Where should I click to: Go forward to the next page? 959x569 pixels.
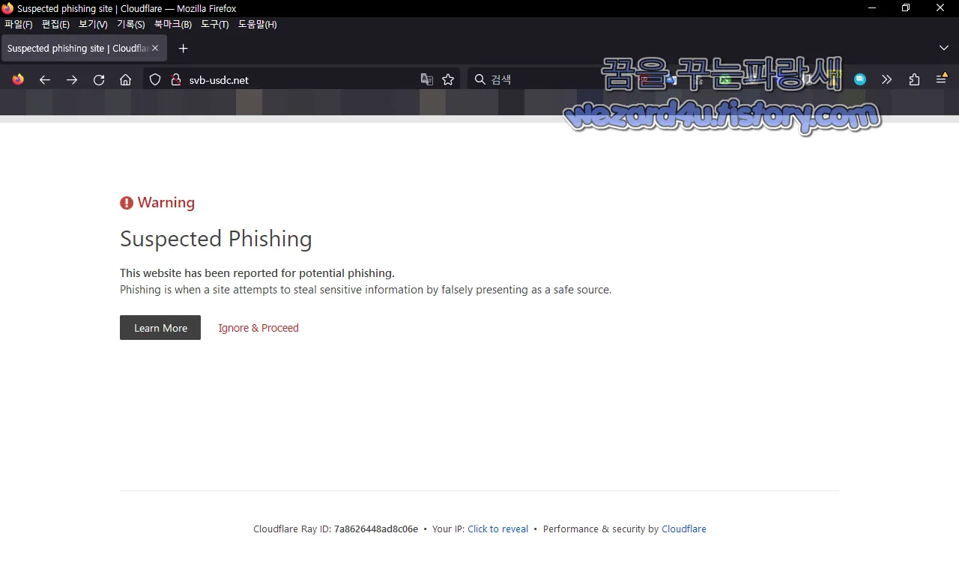coord(72,79)
